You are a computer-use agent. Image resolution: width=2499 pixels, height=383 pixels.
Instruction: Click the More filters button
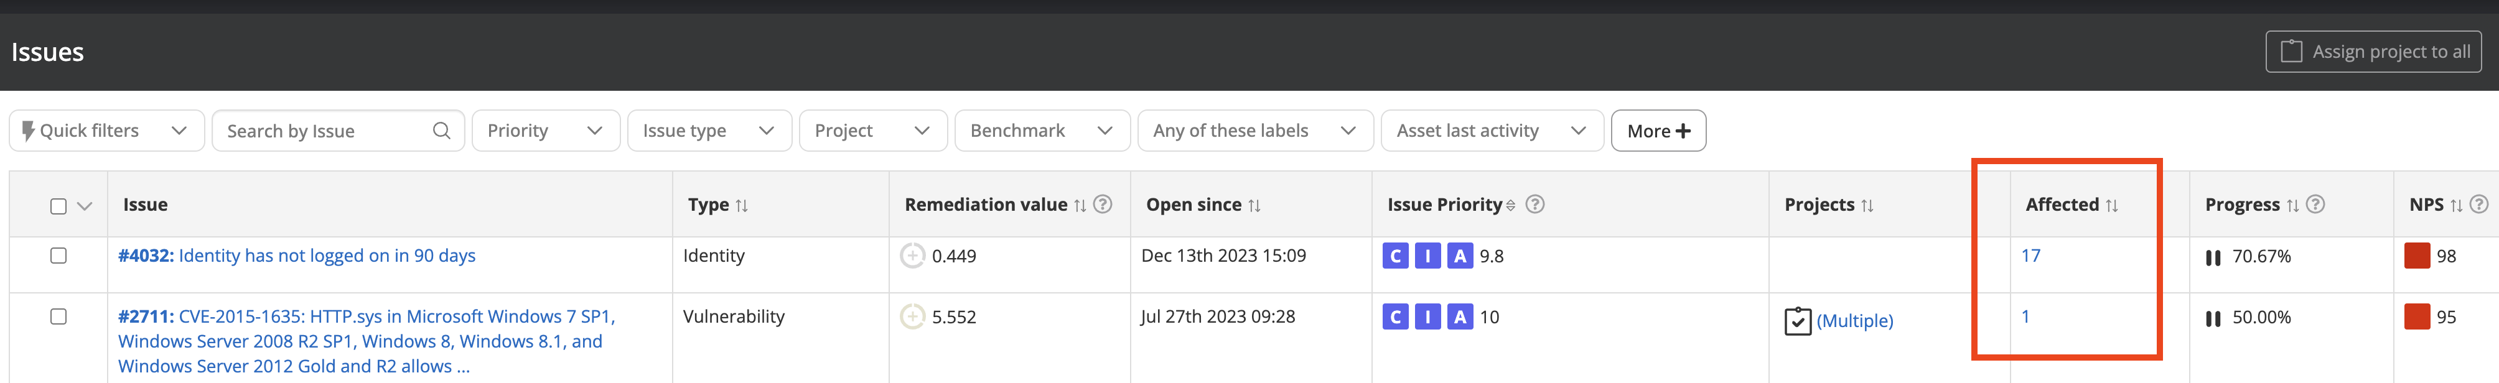[1658, 131]
